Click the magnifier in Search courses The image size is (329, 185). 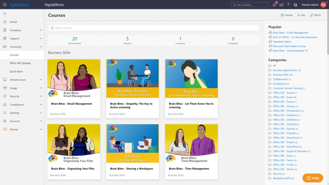pyautogui.click(x=52, y=28)
